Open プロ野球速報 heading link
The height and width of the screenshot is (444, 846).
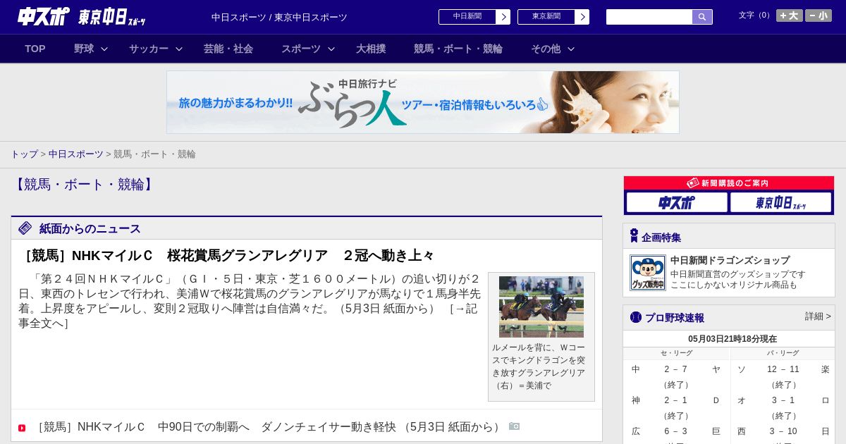click(675, 318)
